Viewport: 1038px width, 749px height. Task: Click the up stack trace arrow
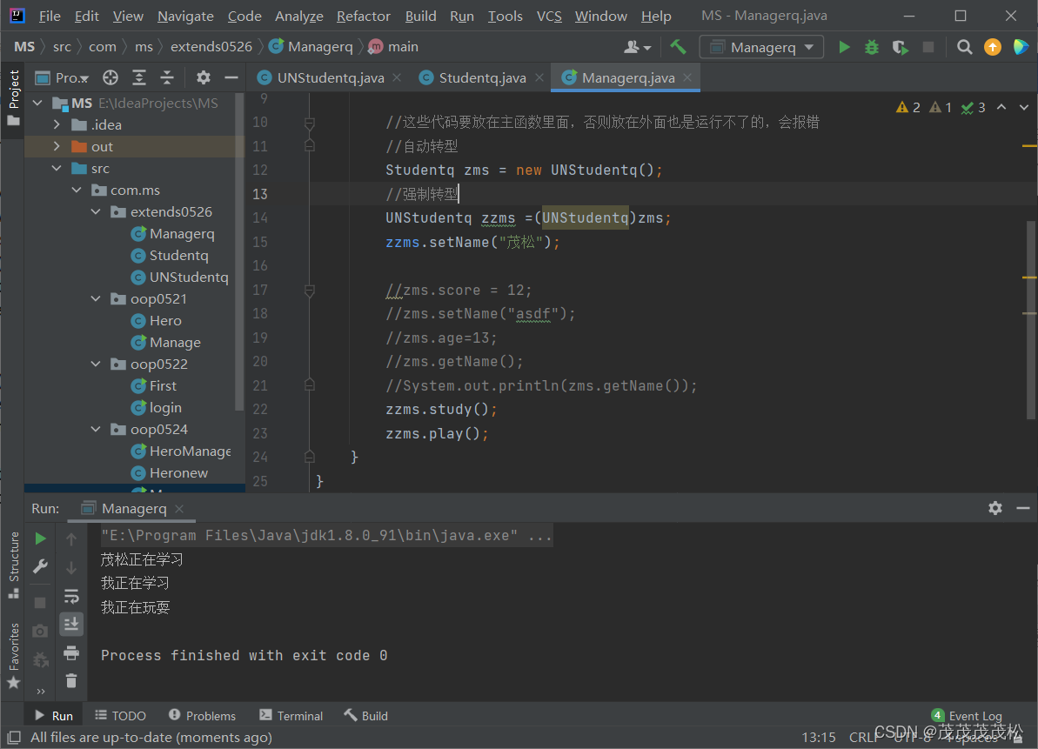[70, 538]
